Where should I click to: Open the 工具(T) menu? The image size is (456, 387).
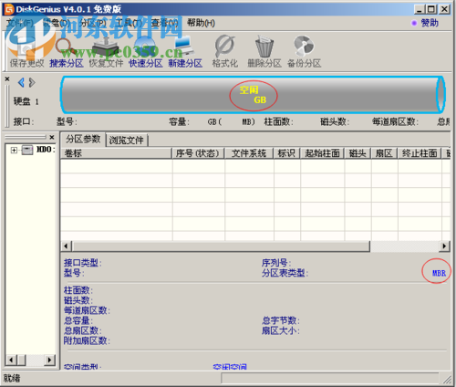(129, 23)
